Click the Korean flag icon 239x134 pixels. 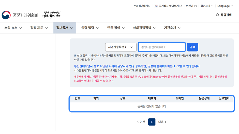click(x=156, y=6)
